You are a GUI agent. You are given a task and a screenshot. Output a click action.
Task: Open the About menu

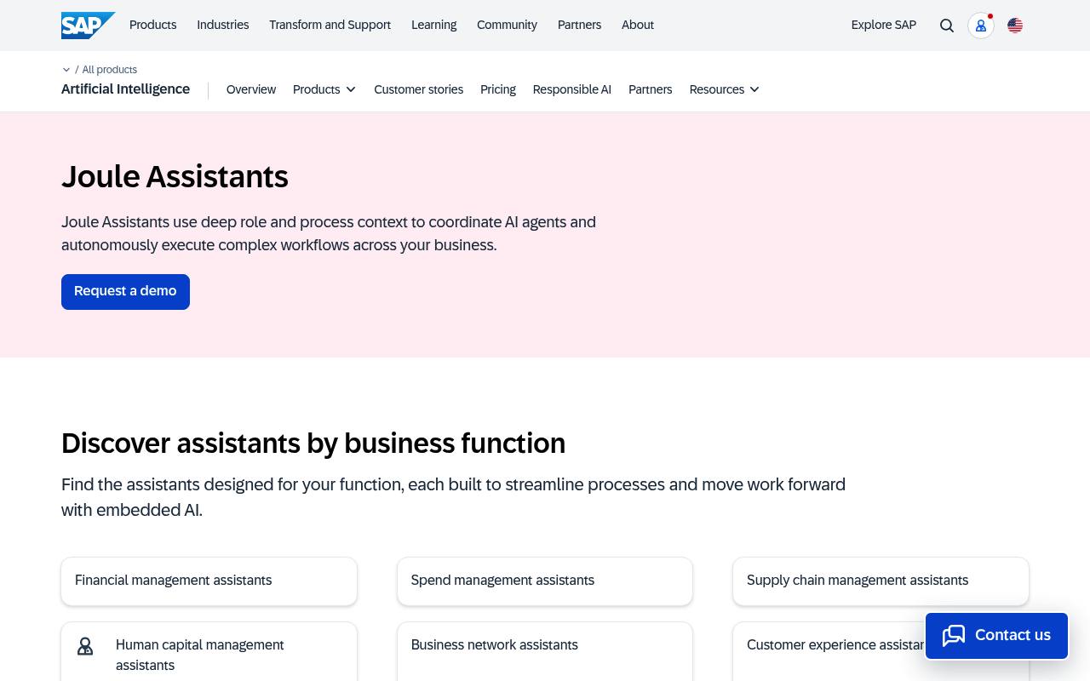[638, 25]
